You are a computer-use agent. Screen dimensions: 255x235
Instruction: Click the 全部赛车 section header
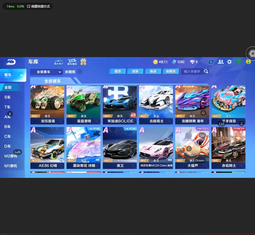[53, 81]
